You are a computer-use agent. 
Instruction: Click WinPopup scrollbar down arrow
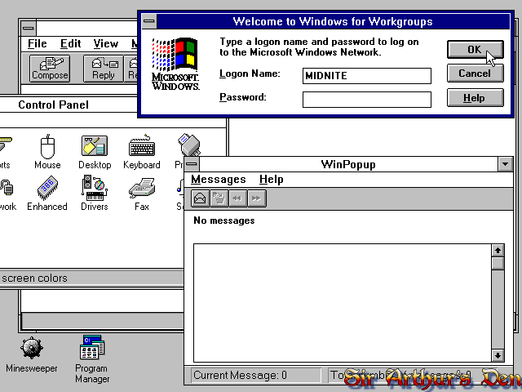[498, 356]
